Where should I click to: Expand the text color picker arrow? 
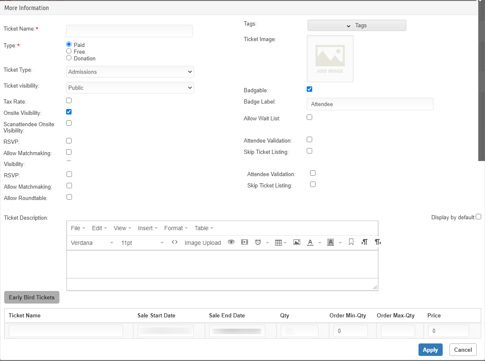[320, 243]
